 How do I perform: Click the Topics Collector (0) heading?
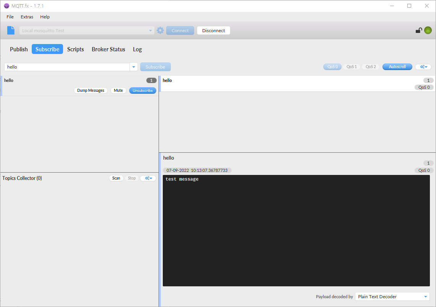(22, 178)
